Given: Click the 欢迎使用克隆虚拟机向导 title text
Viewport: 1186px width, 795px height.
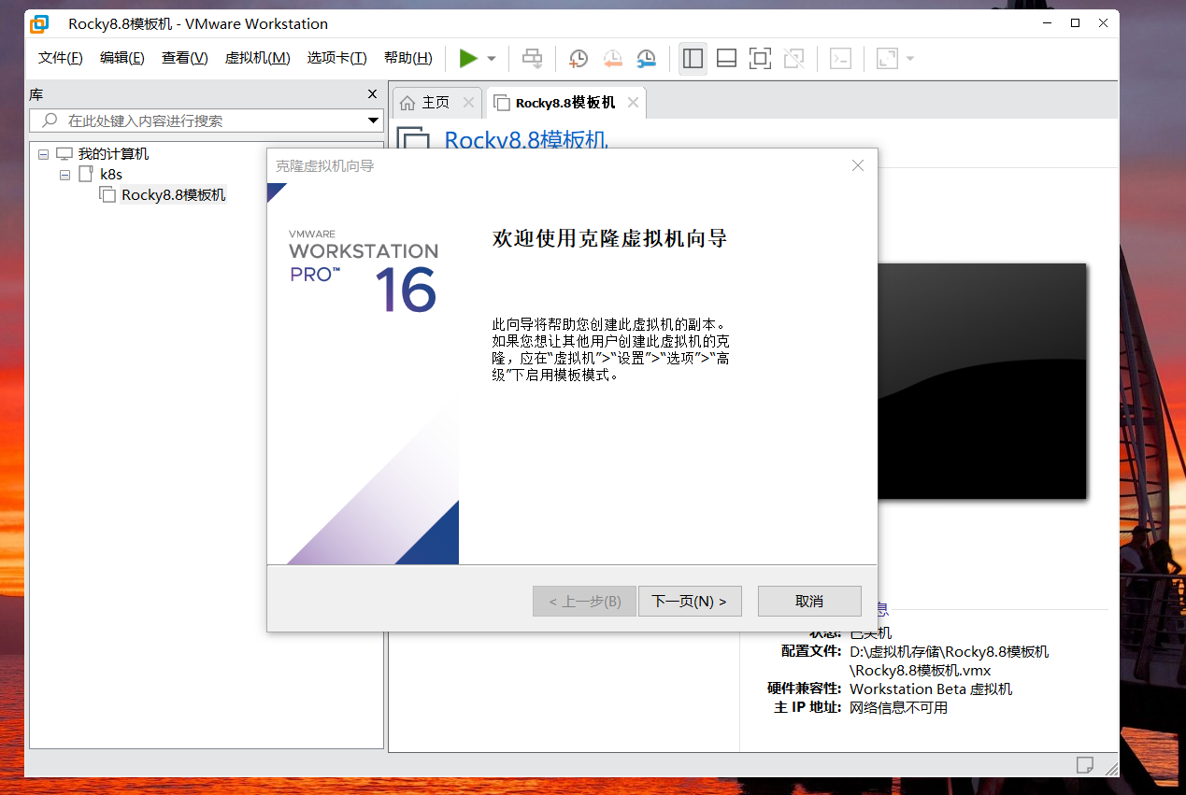Looking at the screenshot, I should 609,238.
